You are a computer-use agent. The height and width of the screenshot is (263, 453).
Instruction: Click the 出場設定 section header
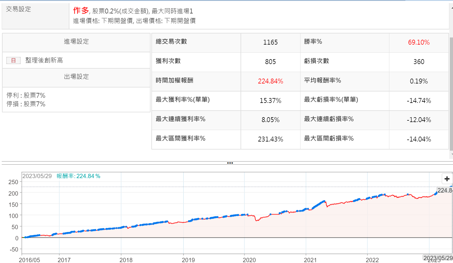[x=76, y=77]
